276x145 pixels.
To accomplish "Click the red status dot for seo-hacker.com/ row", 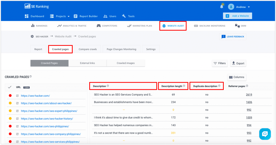I will tap(10, 96).
